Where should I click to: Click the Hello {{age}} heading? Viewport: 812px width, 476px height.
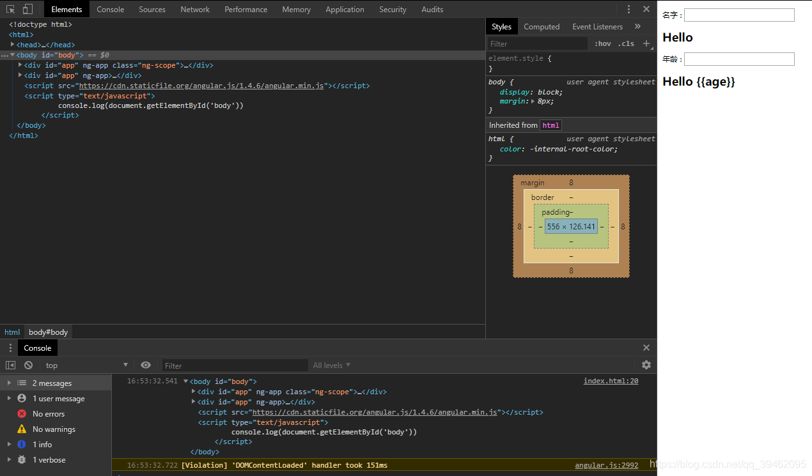(699, 82)
